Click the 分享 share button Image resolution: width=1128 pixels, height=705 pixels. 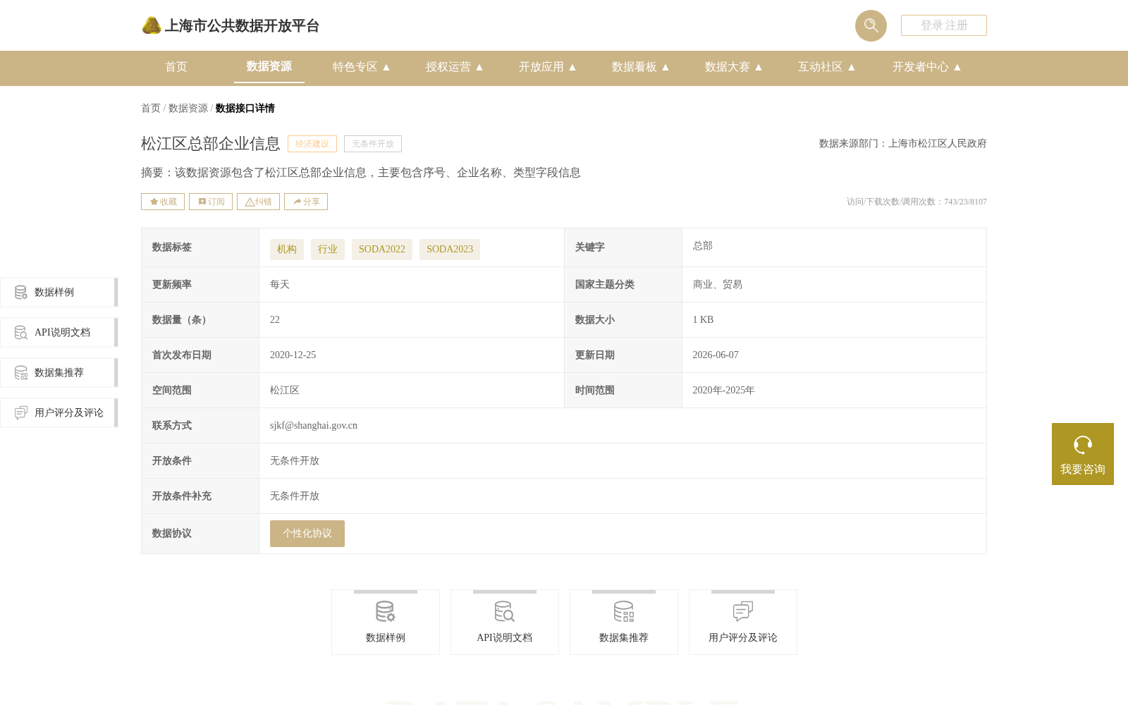pos(306,202)
